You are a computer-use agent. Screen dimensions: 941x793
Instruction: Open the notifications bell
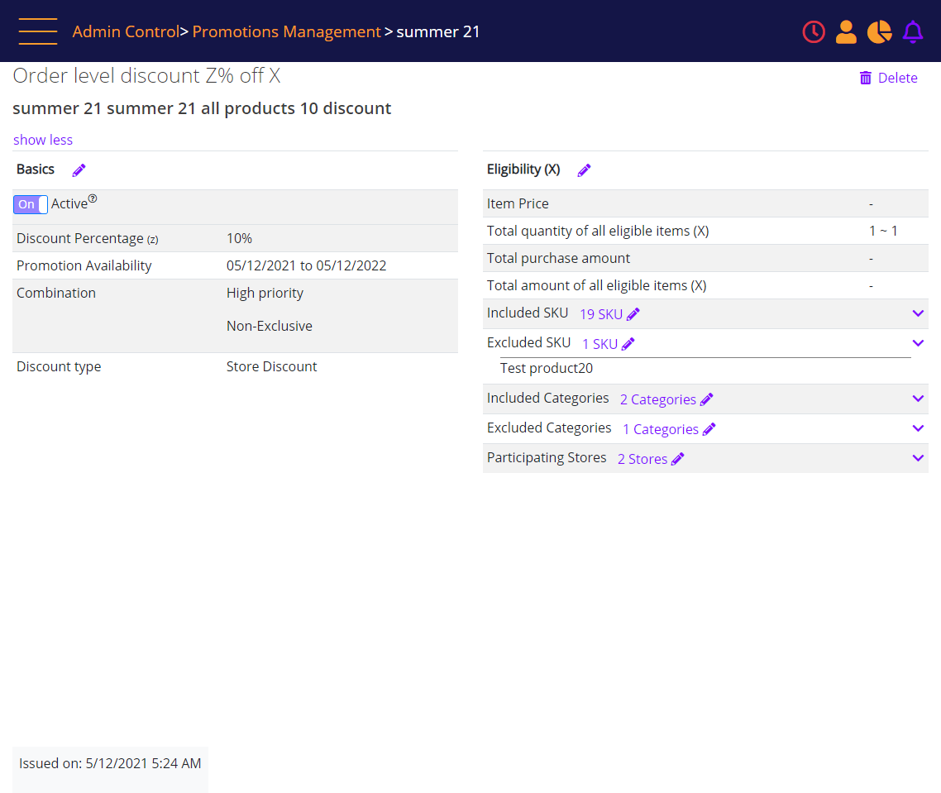pos(913,31)
